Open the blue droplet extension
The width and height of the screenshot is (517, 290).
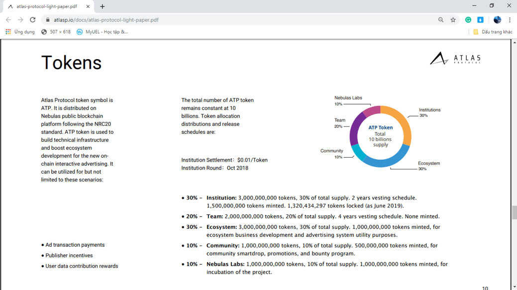(x=480, y=20)
